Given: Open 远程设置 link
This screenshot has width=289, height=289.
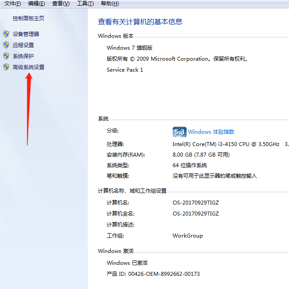Looking at the screenshot, I should pos(23,45).
